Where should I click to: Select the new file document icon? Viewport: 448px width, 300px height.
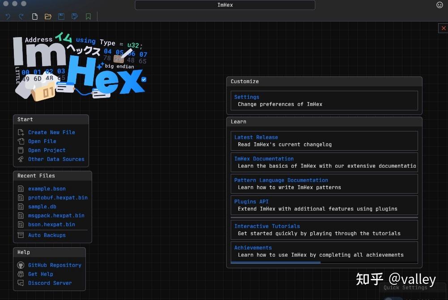coord(34,16)
